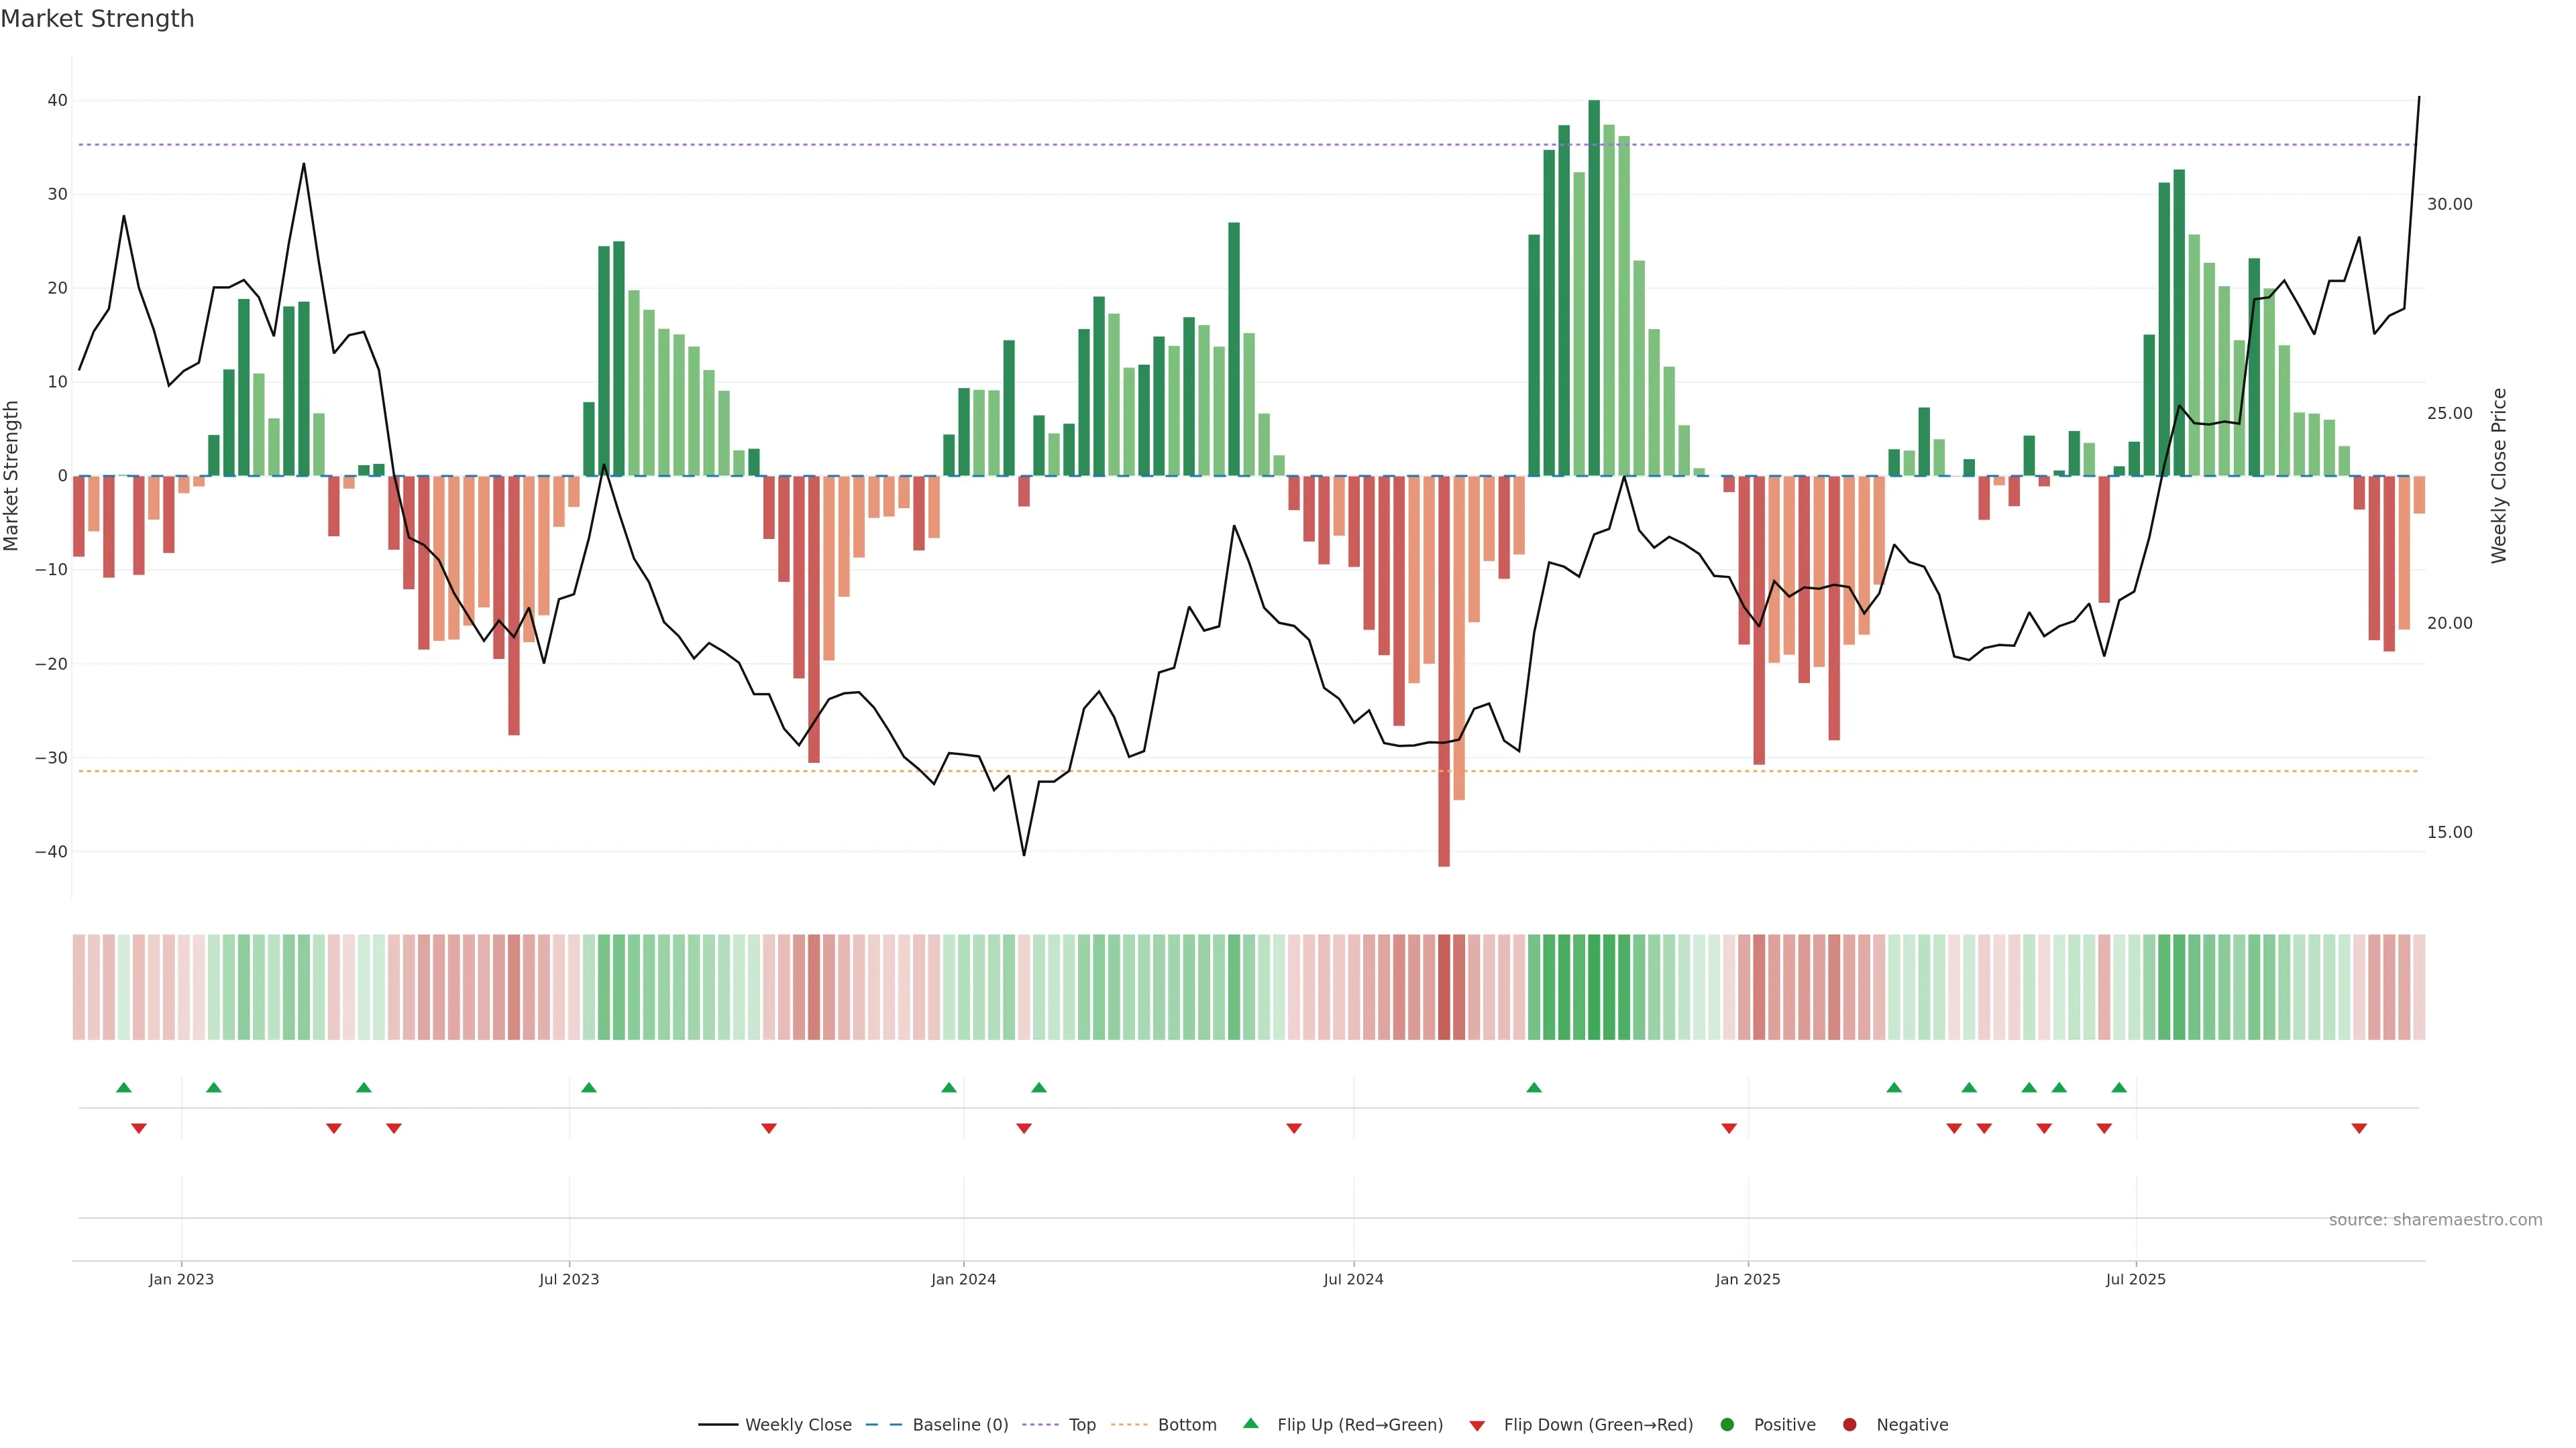
Task: Click the Market Strength chart title
Action: [97, 19]
